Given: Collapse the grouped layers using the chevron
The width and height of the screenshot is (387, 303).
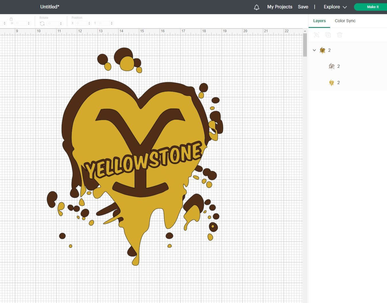Looking at the screenshot, I should (x=314, y=50).
